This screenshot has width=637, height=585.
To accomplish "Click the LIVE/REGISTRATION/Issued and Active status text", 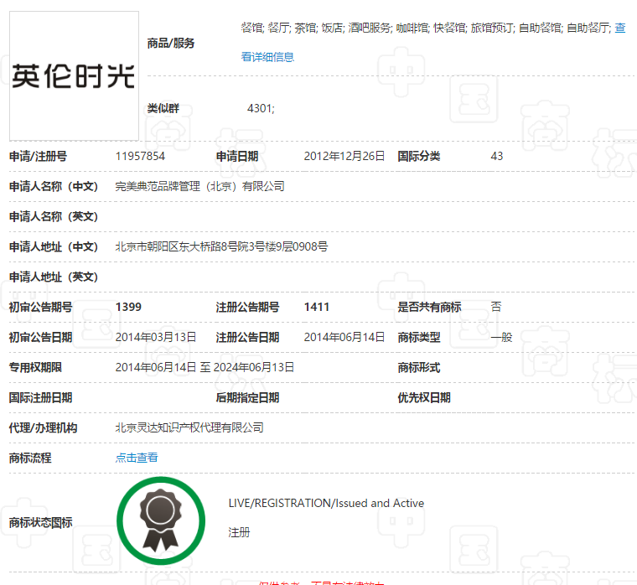I will tap(326, 503).
